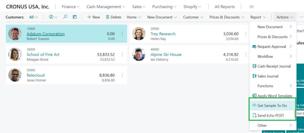Viewport: 304px width, 133px height.
Task: Open the Customers All filter dropdown
Action: (33, 17)
